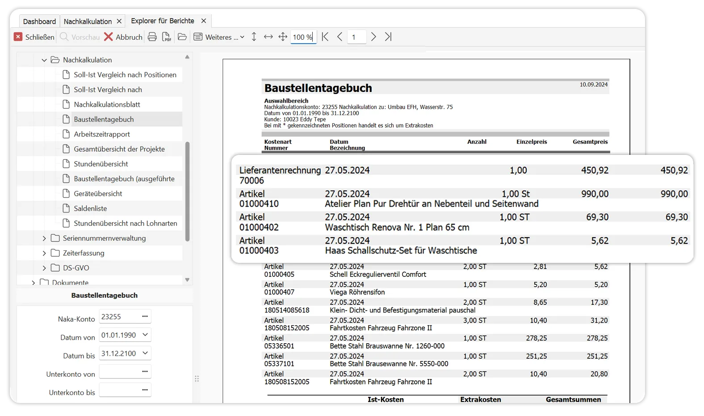Click the print report icon
This screenshot has width=704, height=416.
pos(152,37)
